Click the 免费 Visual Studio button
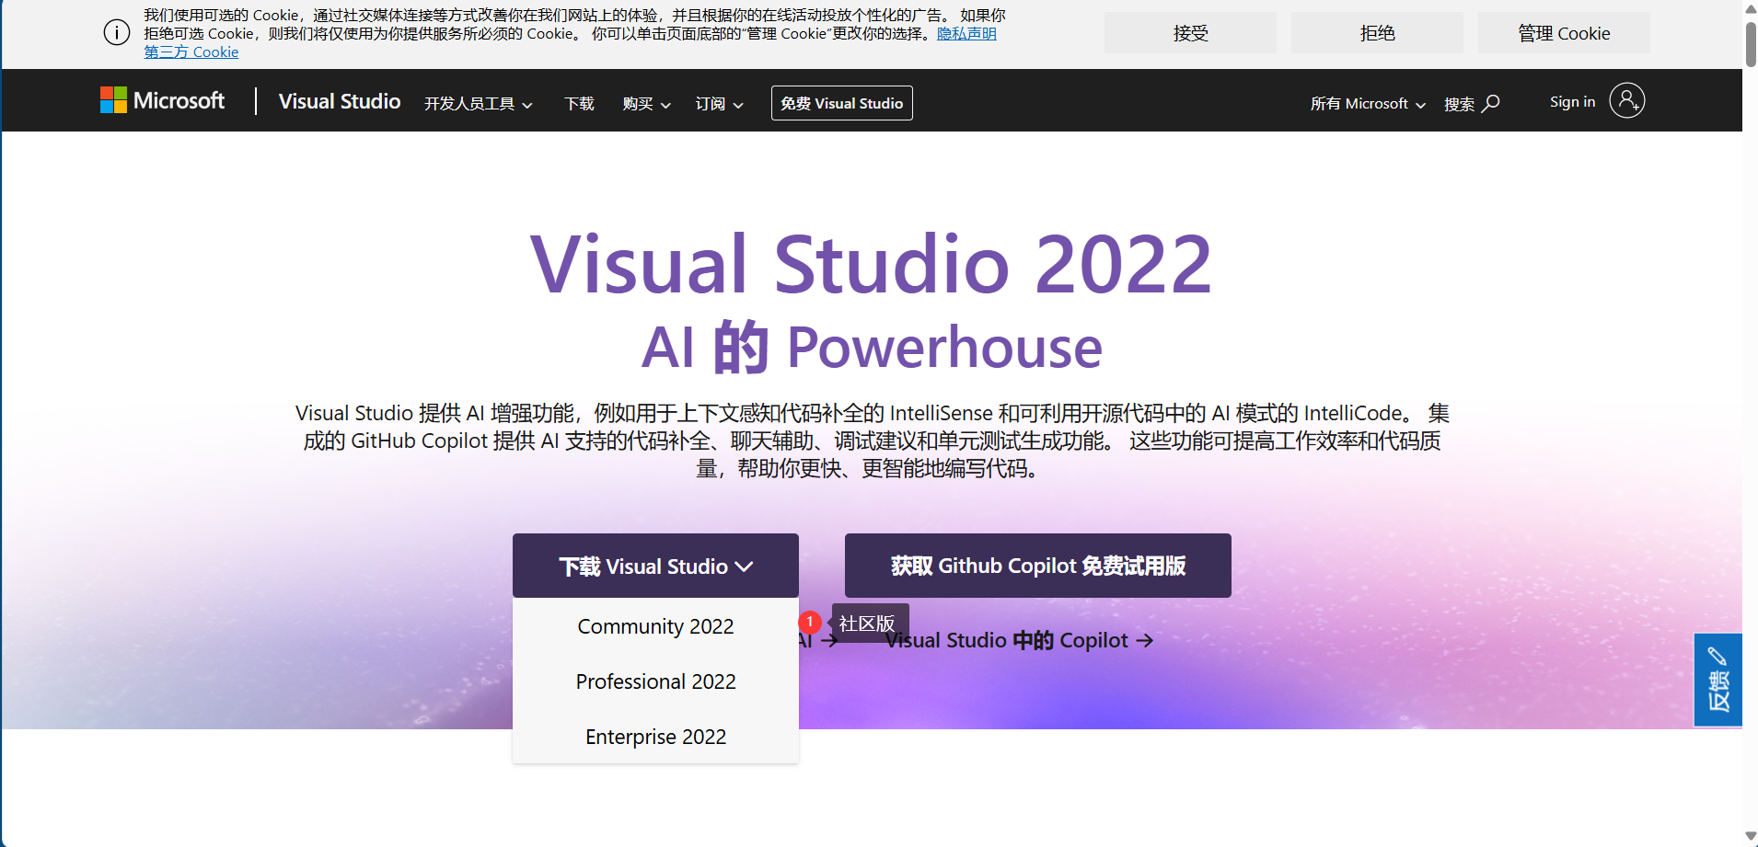 pyautogui.click(x=842, y=103)
